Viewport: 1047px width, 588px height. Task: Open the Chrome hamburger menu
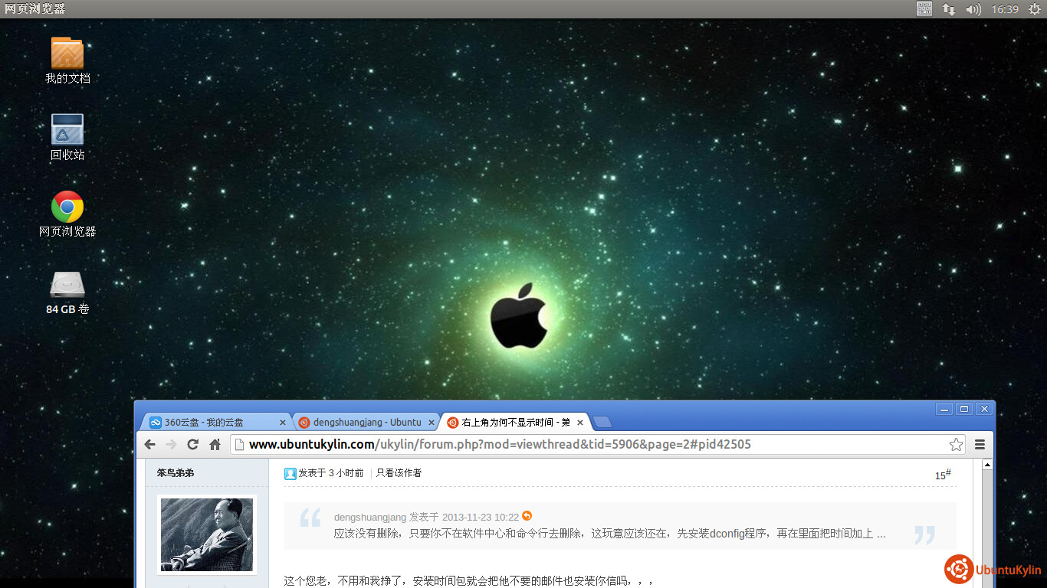(980, 445)
